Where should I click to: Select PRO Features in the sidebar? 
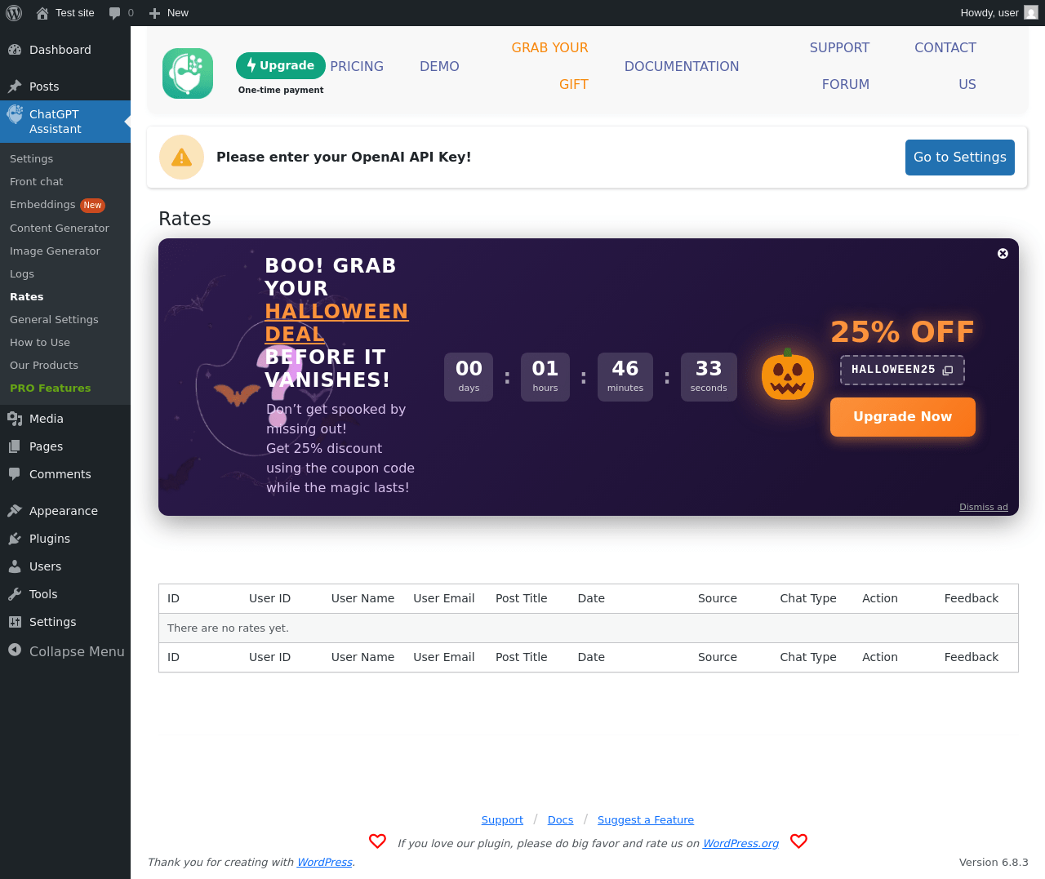click(51, 388)
